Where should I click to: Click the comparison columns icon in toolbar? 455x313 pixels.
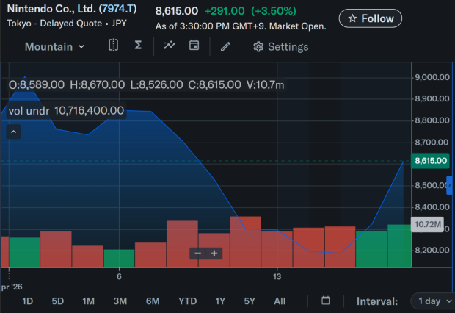click(113, 46)
